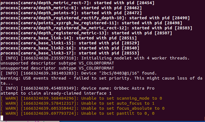Screen dimensions: 205x122
Task: Click the warning about scanning_mode
Action: coord(81,98)
